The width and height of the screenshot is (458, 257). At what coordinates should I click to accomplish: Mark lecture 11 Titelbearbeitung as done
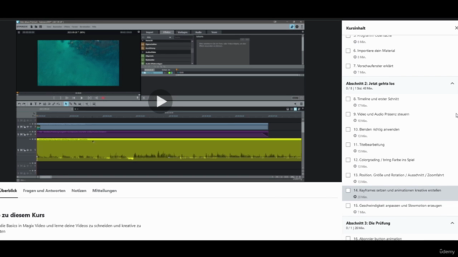(x=348, y=144)
